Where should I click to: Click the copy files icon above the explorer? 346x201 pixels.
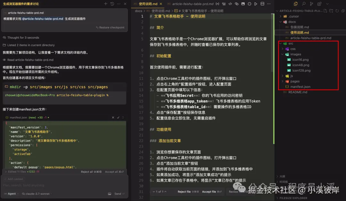pos(295,3)
